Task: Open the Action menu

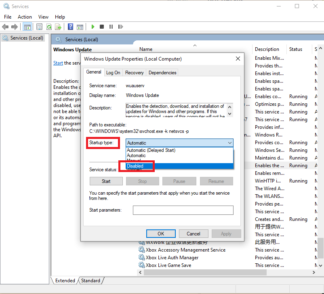Action: [25, 17]
